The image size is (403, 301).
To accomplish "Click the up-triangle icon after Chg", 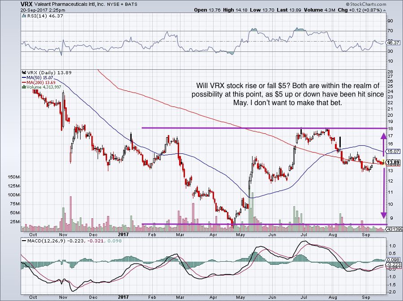I will (384, 10).
